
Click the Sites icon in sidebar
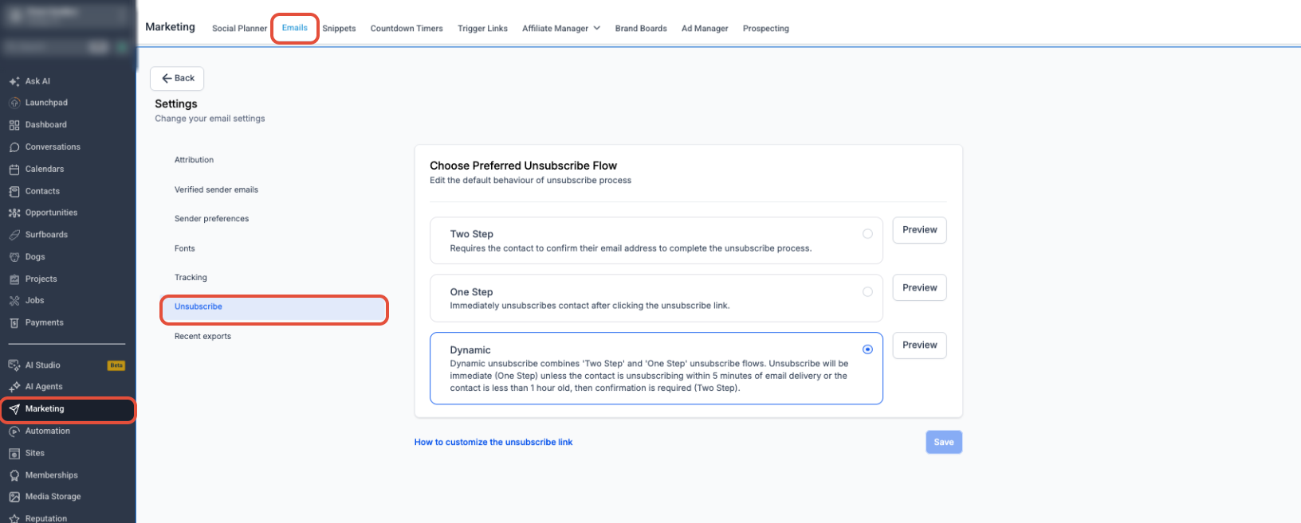(x=14, y=454)
